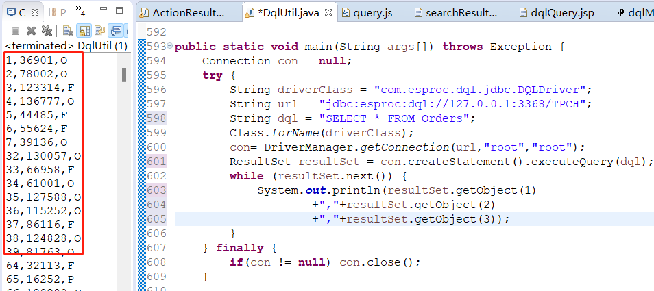The height and width of the screenshot is (291, 654).
Task: Click the DQLDriver class name string
Action: [481, 90]
